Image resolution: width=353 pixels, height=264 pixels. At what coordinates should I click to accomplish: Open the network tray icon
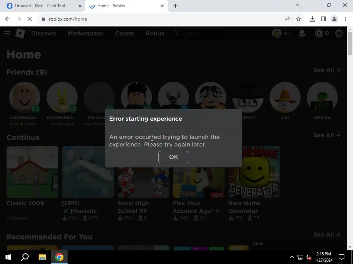click(x=300, y=257)
